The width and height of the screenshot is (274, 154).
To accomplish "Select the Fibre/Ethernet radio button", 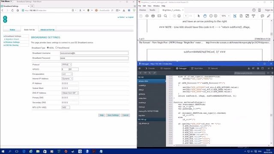I will pyautogui.click(x=56, y=47).
